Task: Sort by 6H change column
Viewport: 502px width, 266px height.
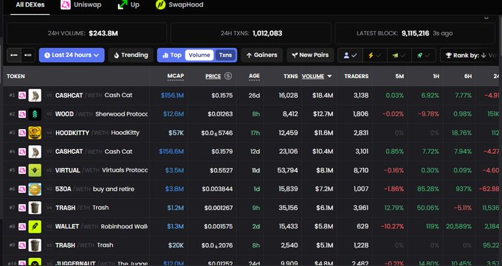Action: coord(468,76)
